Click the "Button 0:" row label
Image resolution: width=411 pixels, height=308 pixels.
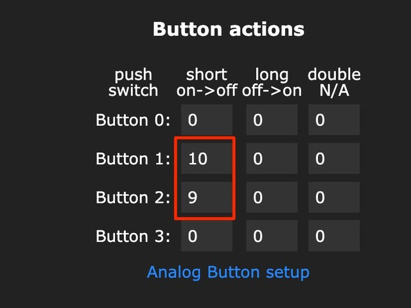tap(134, 120)
